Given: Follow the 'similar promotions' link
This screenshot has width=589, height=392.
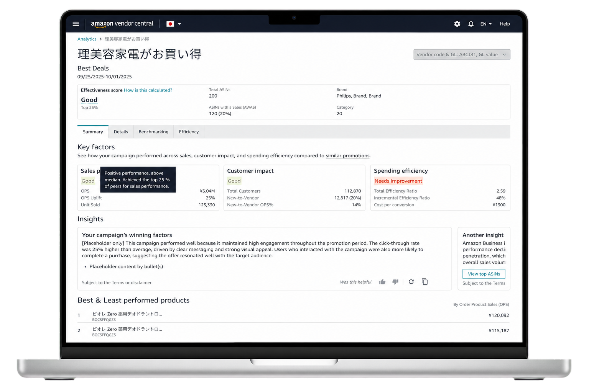Looking at the screenshot, I should (348, 156).
